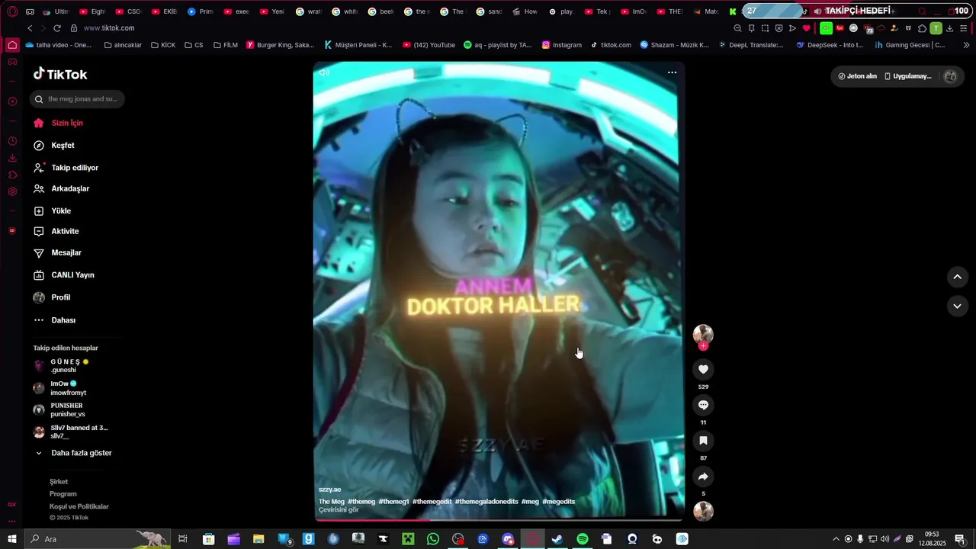Open the Sizin İçin feed
The width and height of the screenshot is (976, 549).
tap(59, 123)
